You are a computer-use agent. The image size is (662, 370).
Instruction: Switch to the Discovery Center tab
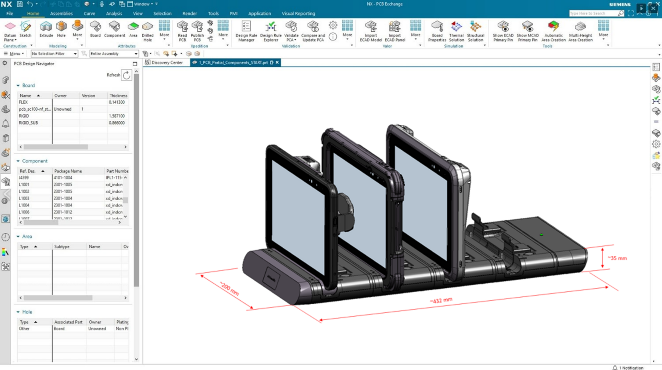click(164, 62)
